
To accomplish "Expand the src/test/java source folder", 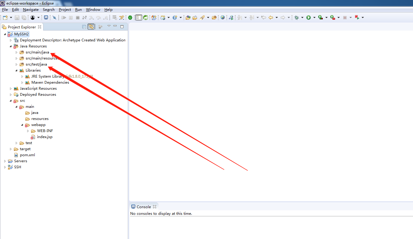I will point(17,64).
